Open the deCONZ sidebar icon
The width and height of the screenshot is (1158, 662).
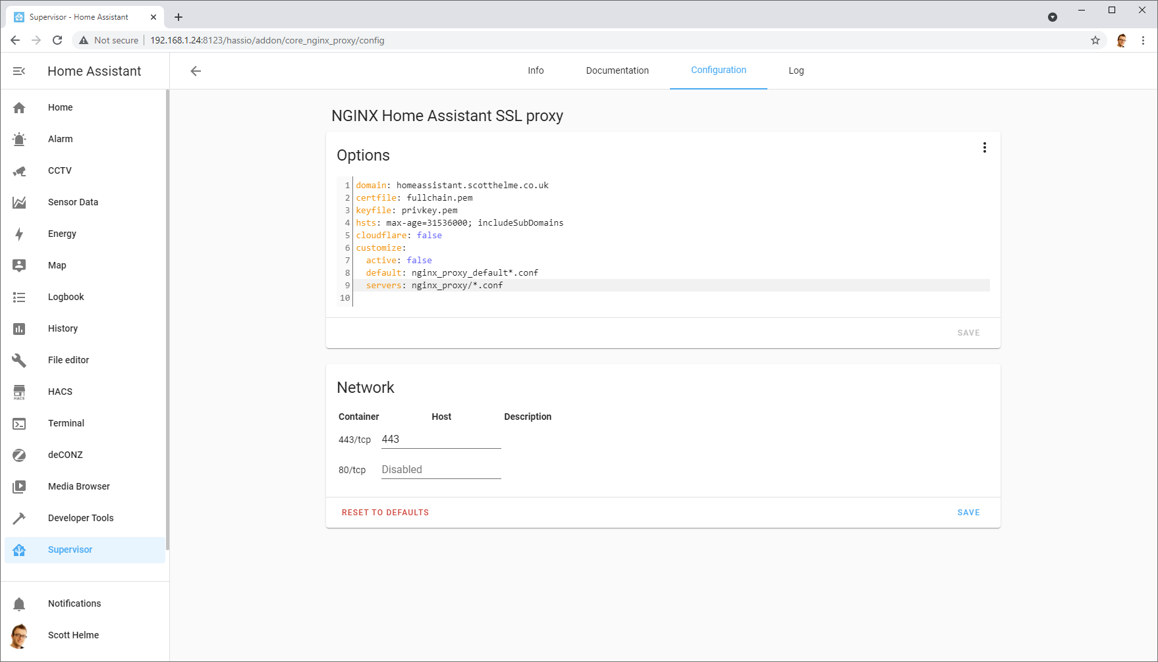(19, 455)
